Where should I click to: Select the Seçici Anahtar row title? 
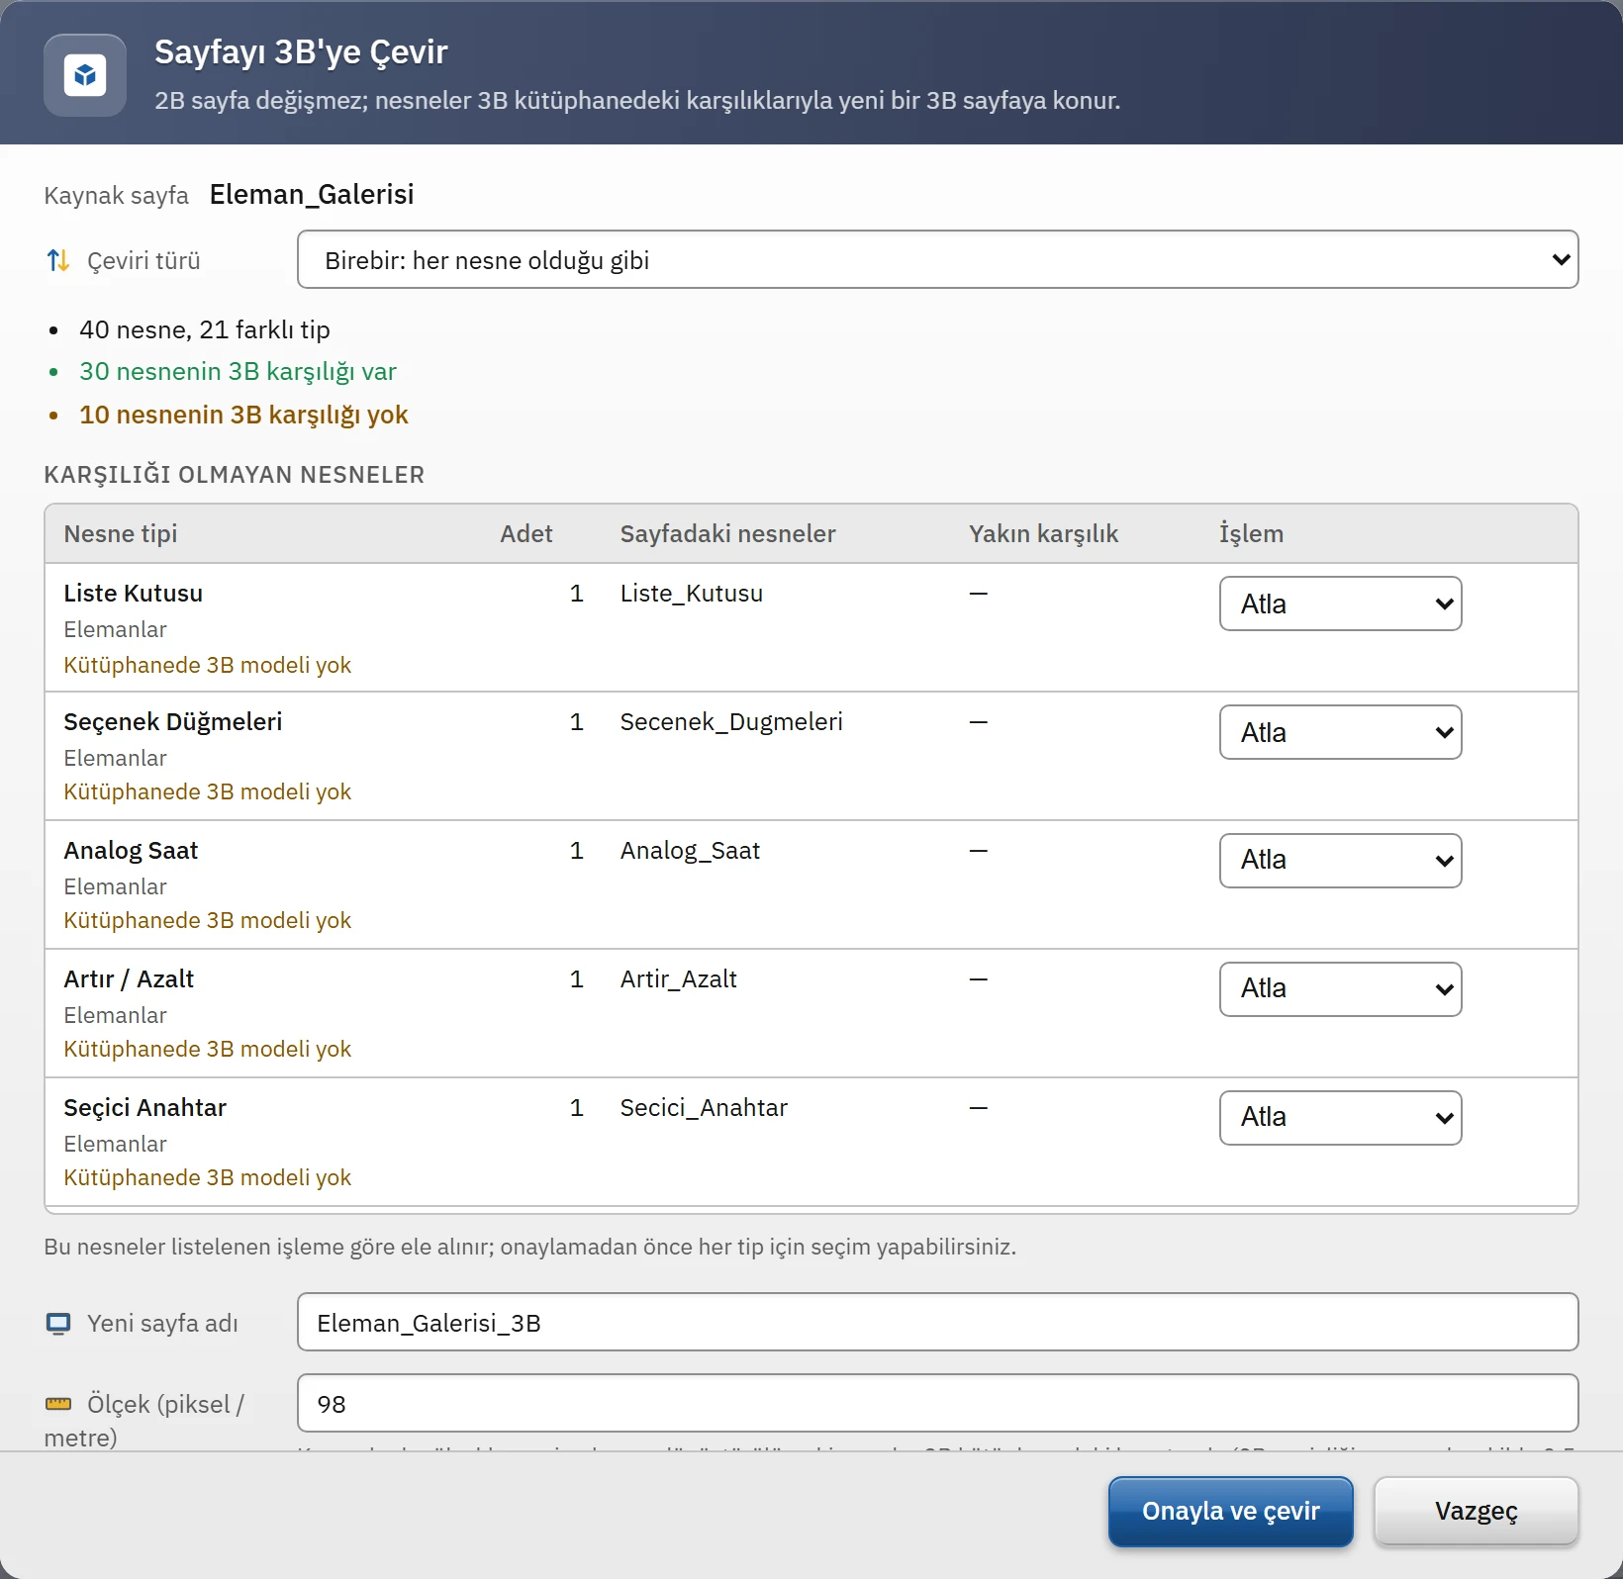(145, 1108)
